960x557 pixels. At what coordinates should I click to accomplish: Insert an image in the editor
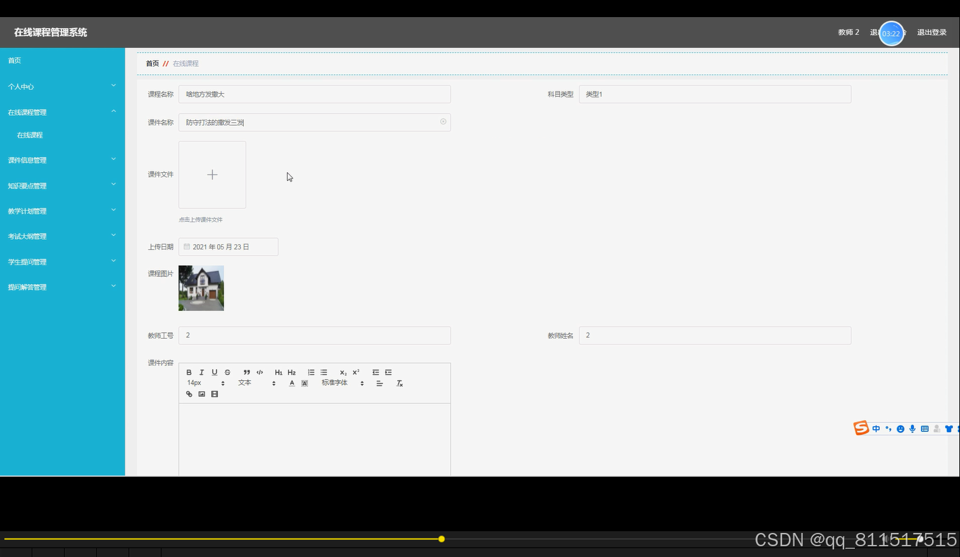pos(201,394)
